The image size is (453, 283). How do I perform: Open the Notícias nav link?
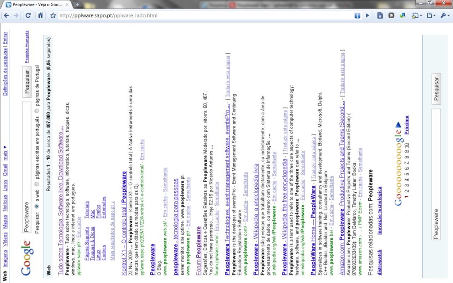coord(5,203)
